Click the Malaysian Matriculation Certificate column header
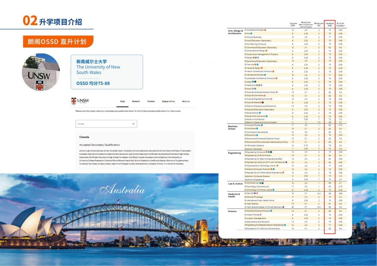This screenshot has height=266, width=377. (x=306, y=24)
